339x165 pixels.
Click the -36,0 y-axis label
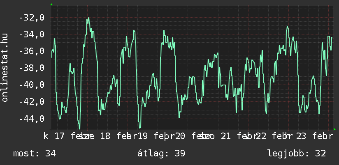point(32,51)
